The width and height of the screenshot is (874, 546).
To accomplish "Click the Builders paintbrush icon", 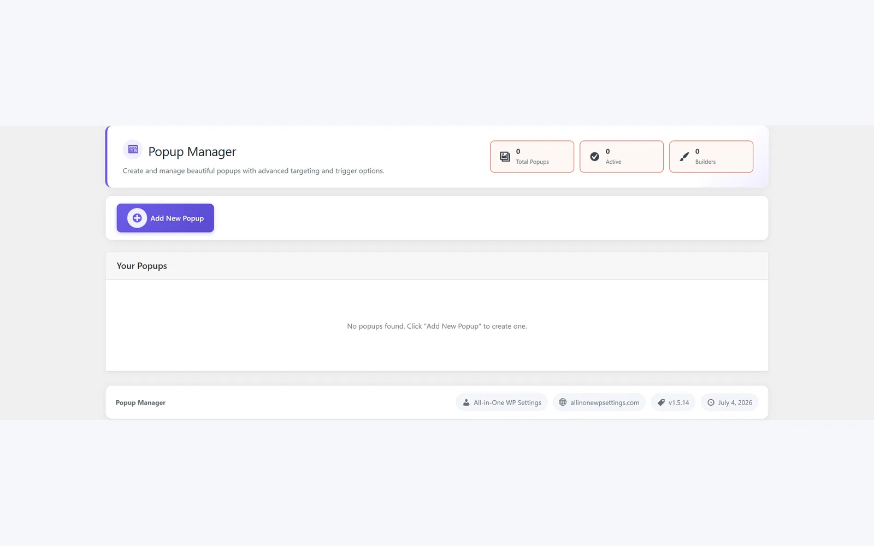I will pos(684,157).
